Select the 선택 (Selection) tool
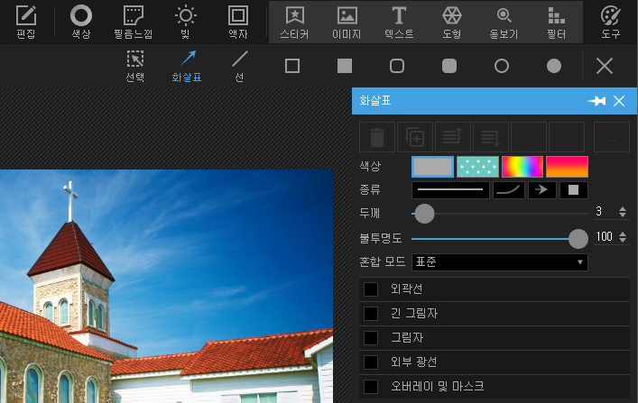The height and width of the screenshot is (403, 638). 135,66
